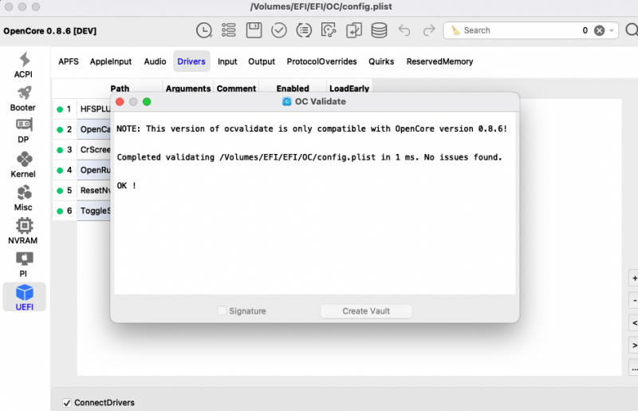
Task: Open the Quirks tab
Action: coord(381,61)
